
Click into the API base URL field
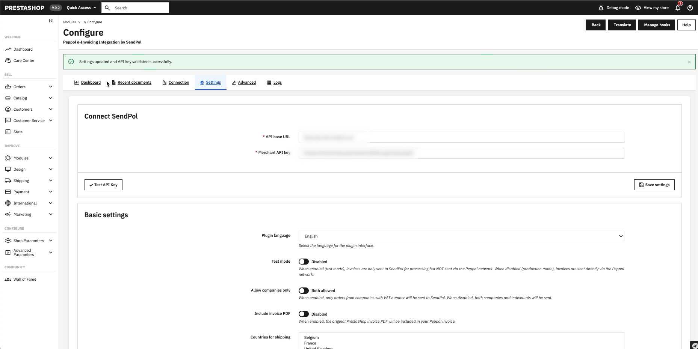click(461, 137)
